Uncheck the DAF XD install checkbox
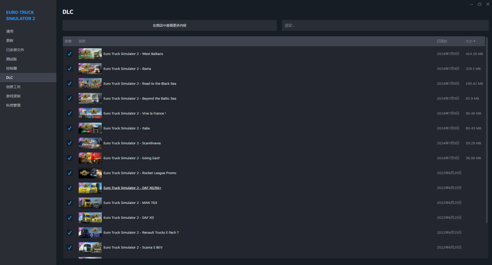 (x=70, y=218)
